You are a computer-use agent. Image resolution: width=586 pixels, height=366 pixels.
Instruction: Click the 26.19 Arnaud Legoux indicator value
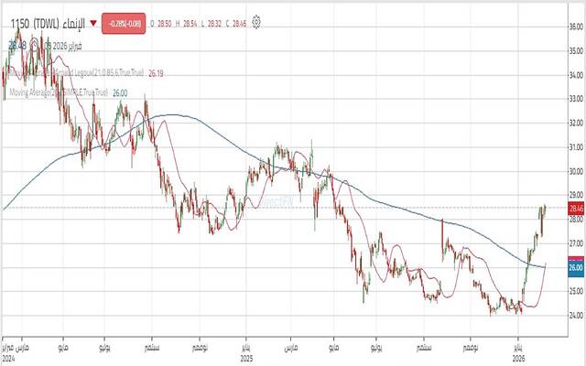coord(157,72)
